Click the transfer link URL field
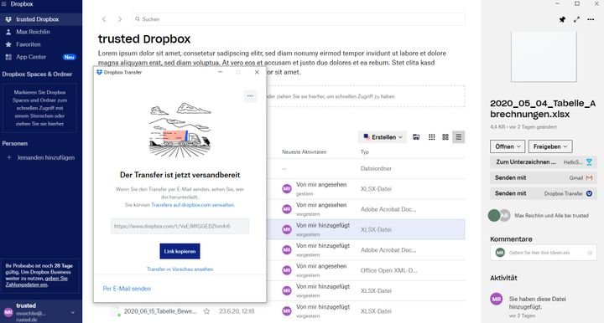Image resolution: width=604 pixels, height=323 pixels. pyautogui.click(x=180, y=226)
